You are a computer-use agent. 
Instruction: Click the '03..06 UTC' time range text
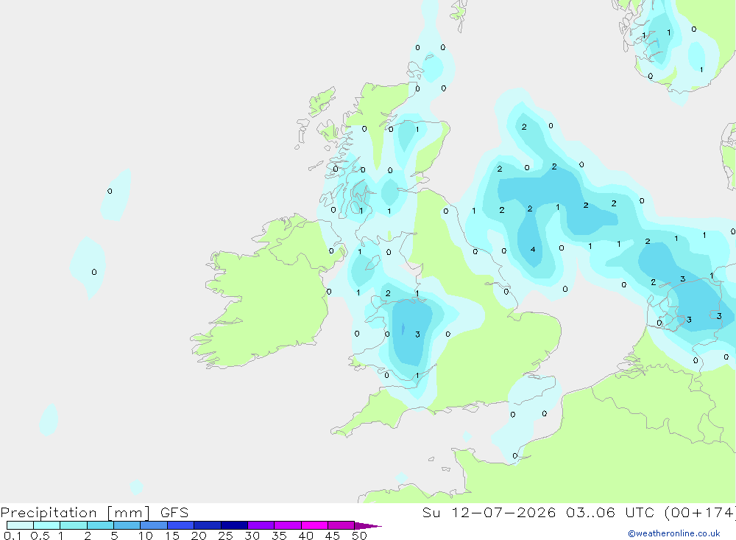[x=610, y=512]
